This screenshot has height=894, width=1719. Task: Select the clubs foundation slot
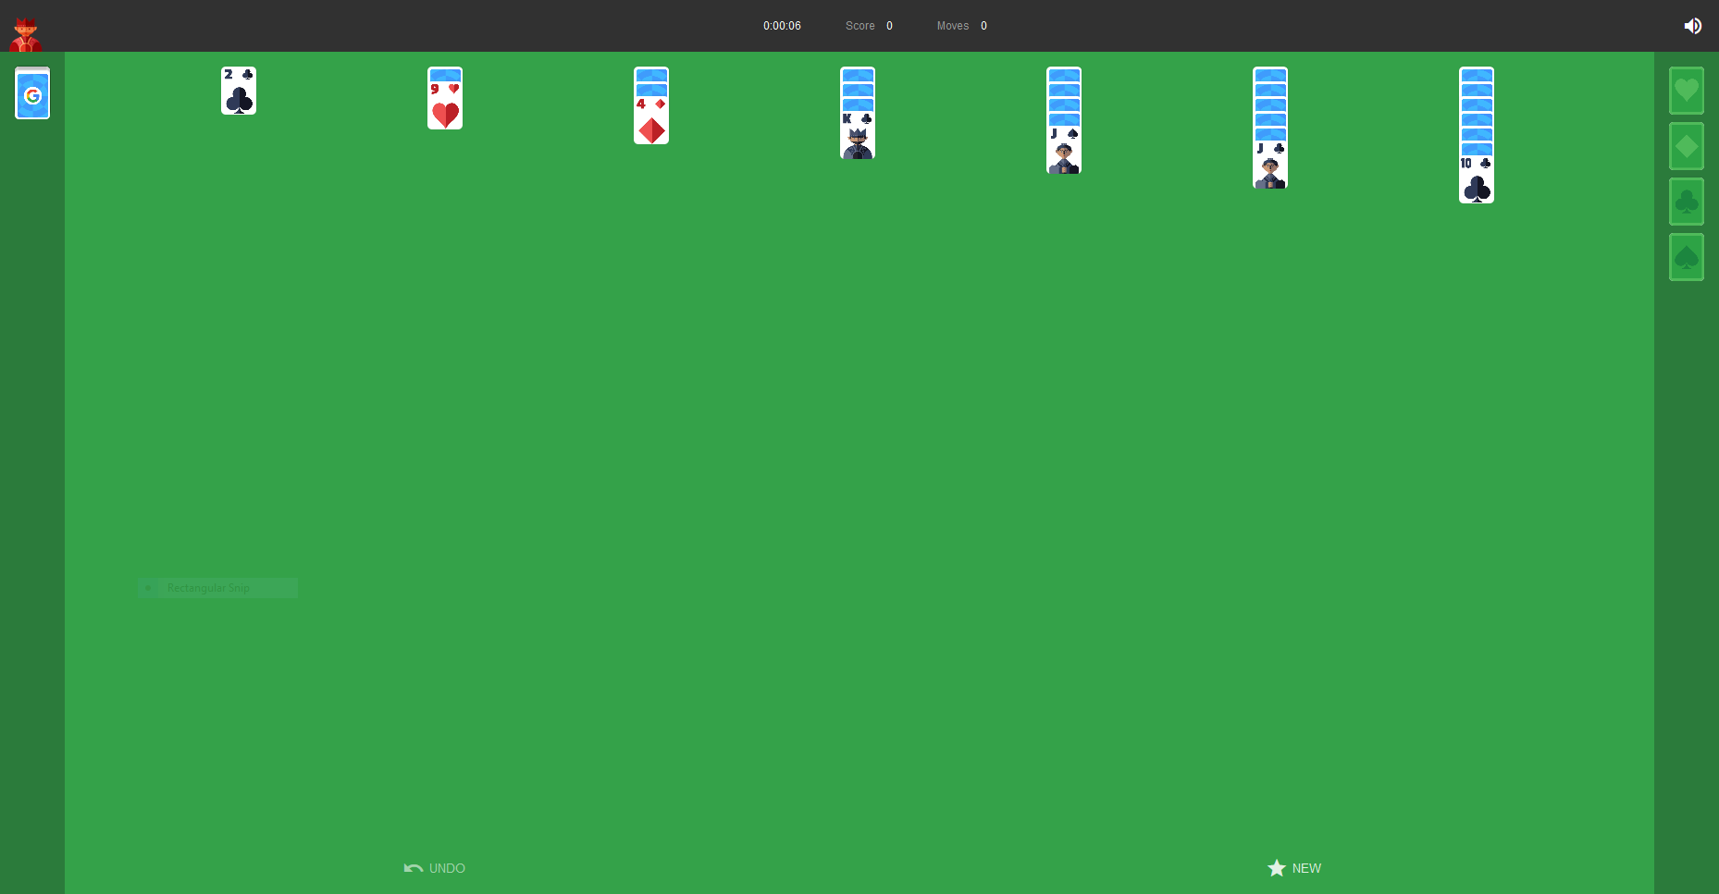[x=1686, y=202]
